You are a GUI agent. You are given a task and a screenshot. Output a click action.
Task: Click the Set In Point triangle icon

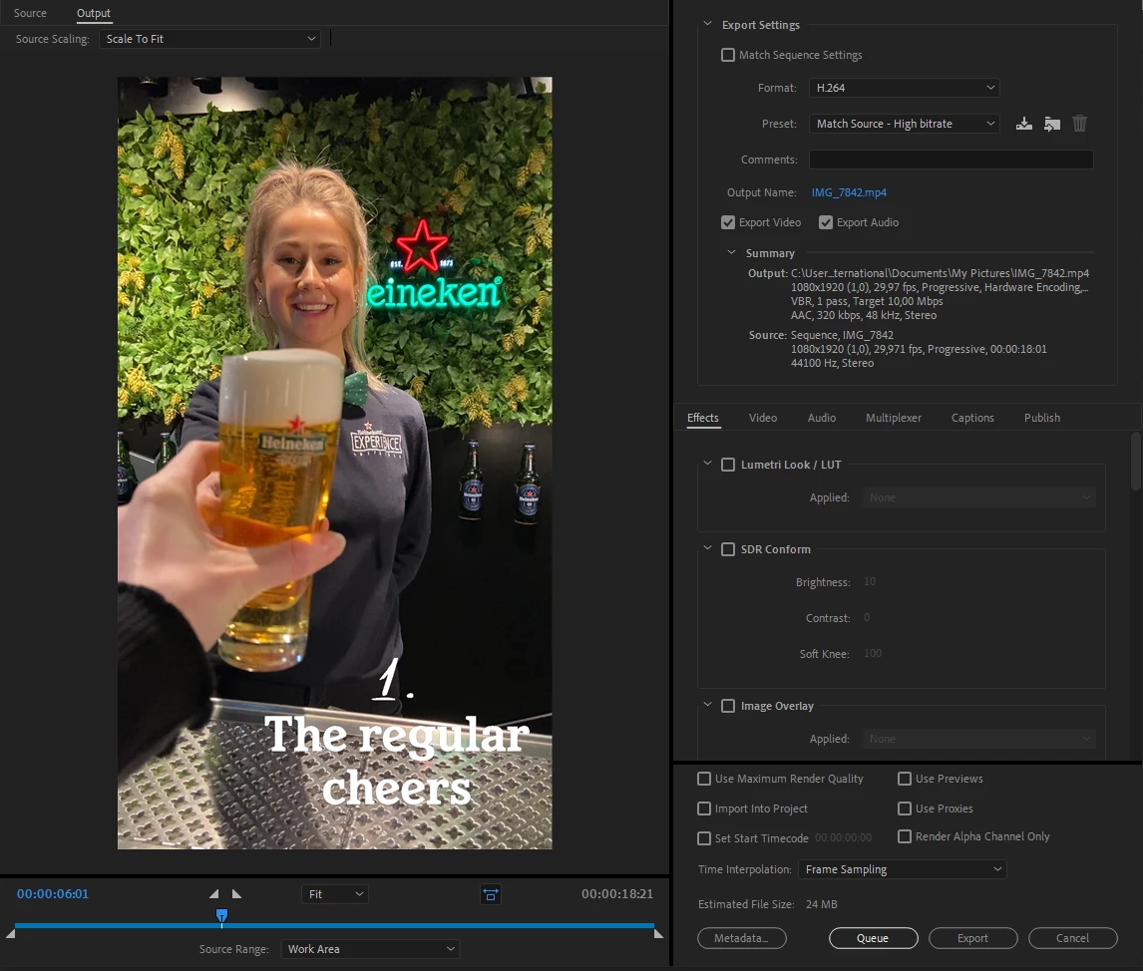tap(213, 894)
